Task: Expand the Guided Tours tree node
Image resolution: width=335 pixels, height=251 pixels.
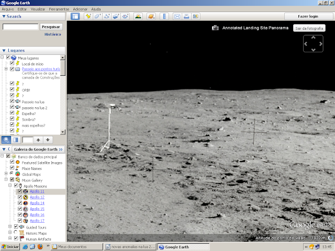Action: click(10, 226)
